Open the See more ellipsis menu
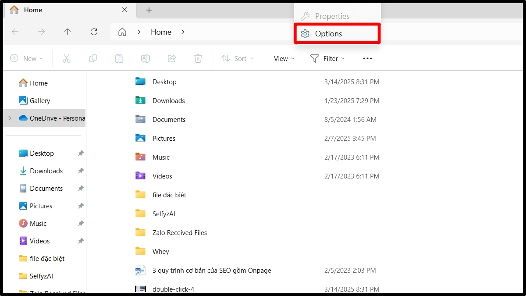Viewport: 526px width, 296px height. [x=367, y=58]
